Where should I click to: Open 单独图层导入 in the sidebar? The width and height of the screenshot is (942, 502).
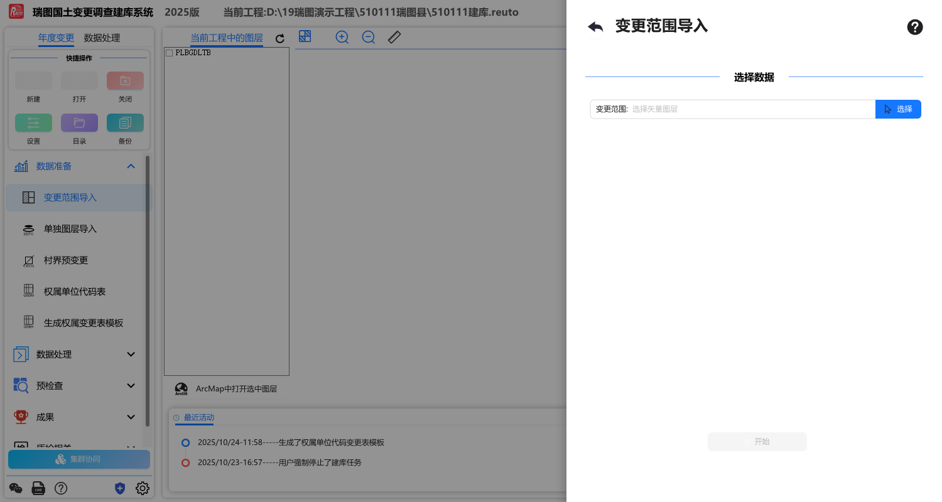(x=70, y=229)
